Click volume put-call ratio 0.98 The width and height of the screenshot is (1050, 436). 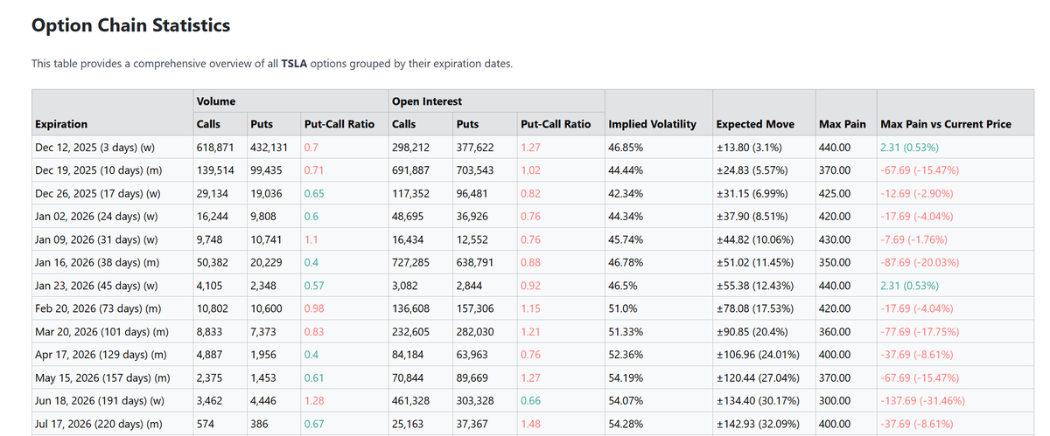[313, 308]
